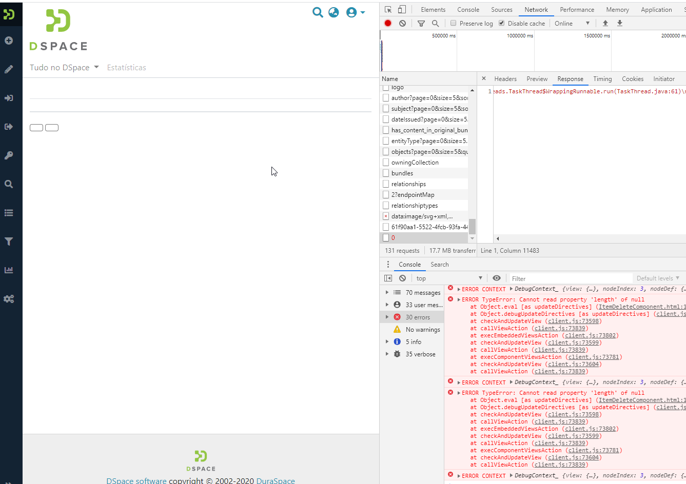Click the Console Filter input field
Image resolution: width=686 pixels, height=484 pixels.
[x=570, y=278]
